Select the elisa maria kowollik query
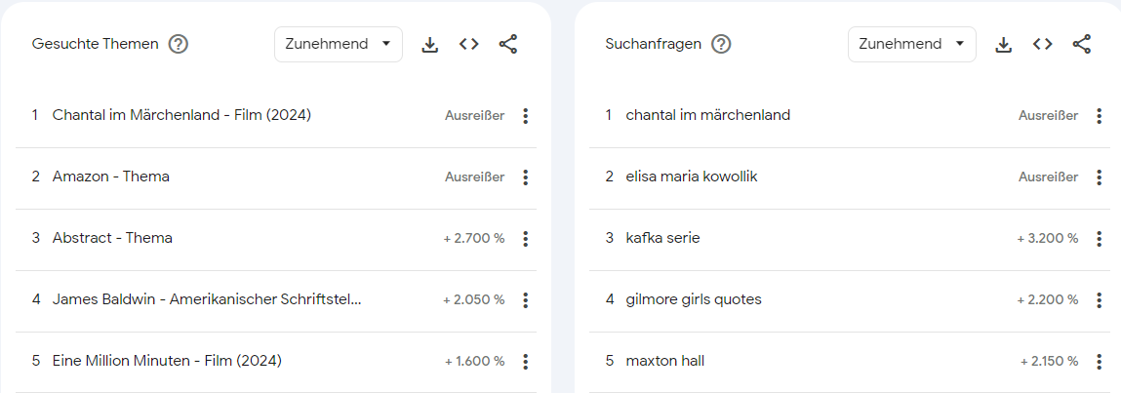The image size is (1121, 393). click(692, 177)
